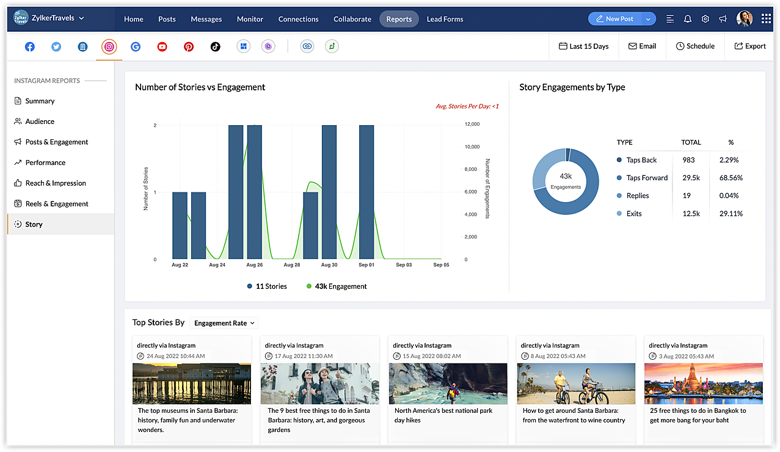Expand the New Post dropdown arrow
This screenshot has height=452, width=780.
pyautogui.click(x=647, y=19)
